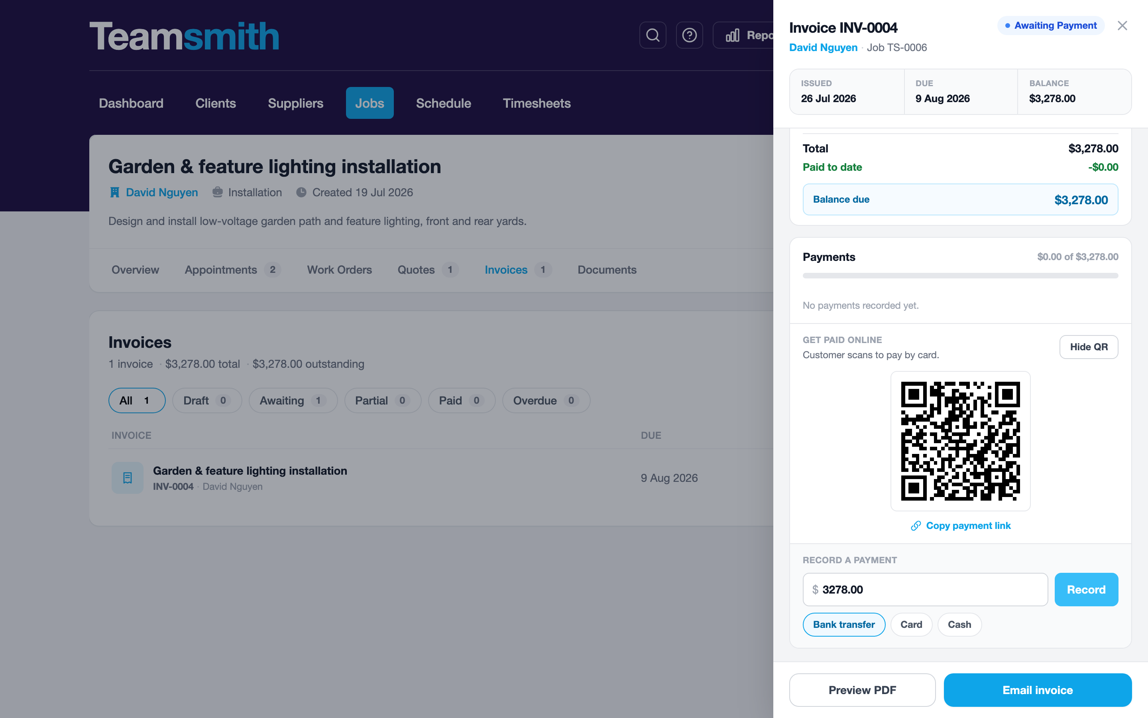This screenshot has height=718, width=1148.
Task: Click the invoice number INV-0004 in the row
Action: (x=173, y=486)
